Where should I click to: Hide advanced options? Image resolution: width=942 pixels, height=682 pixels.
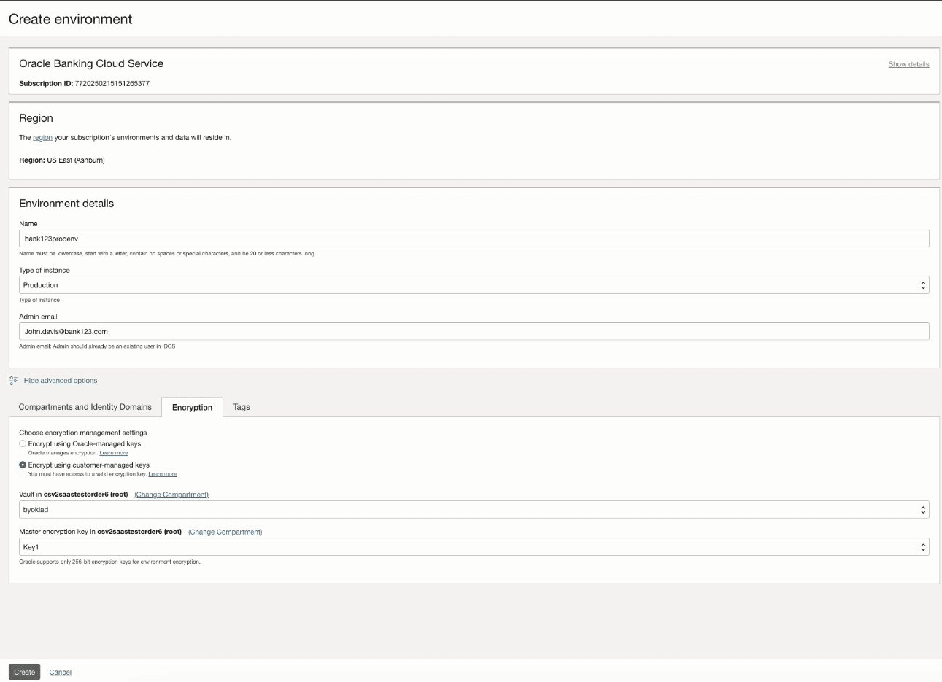point(61,381)
